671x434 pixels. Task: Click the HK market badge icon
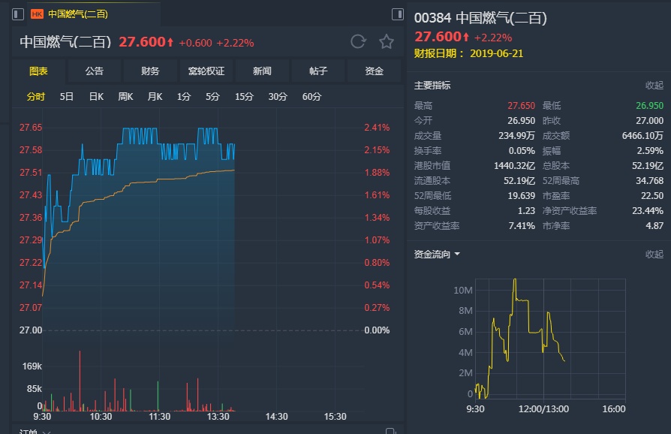click(x=37, y=14)
